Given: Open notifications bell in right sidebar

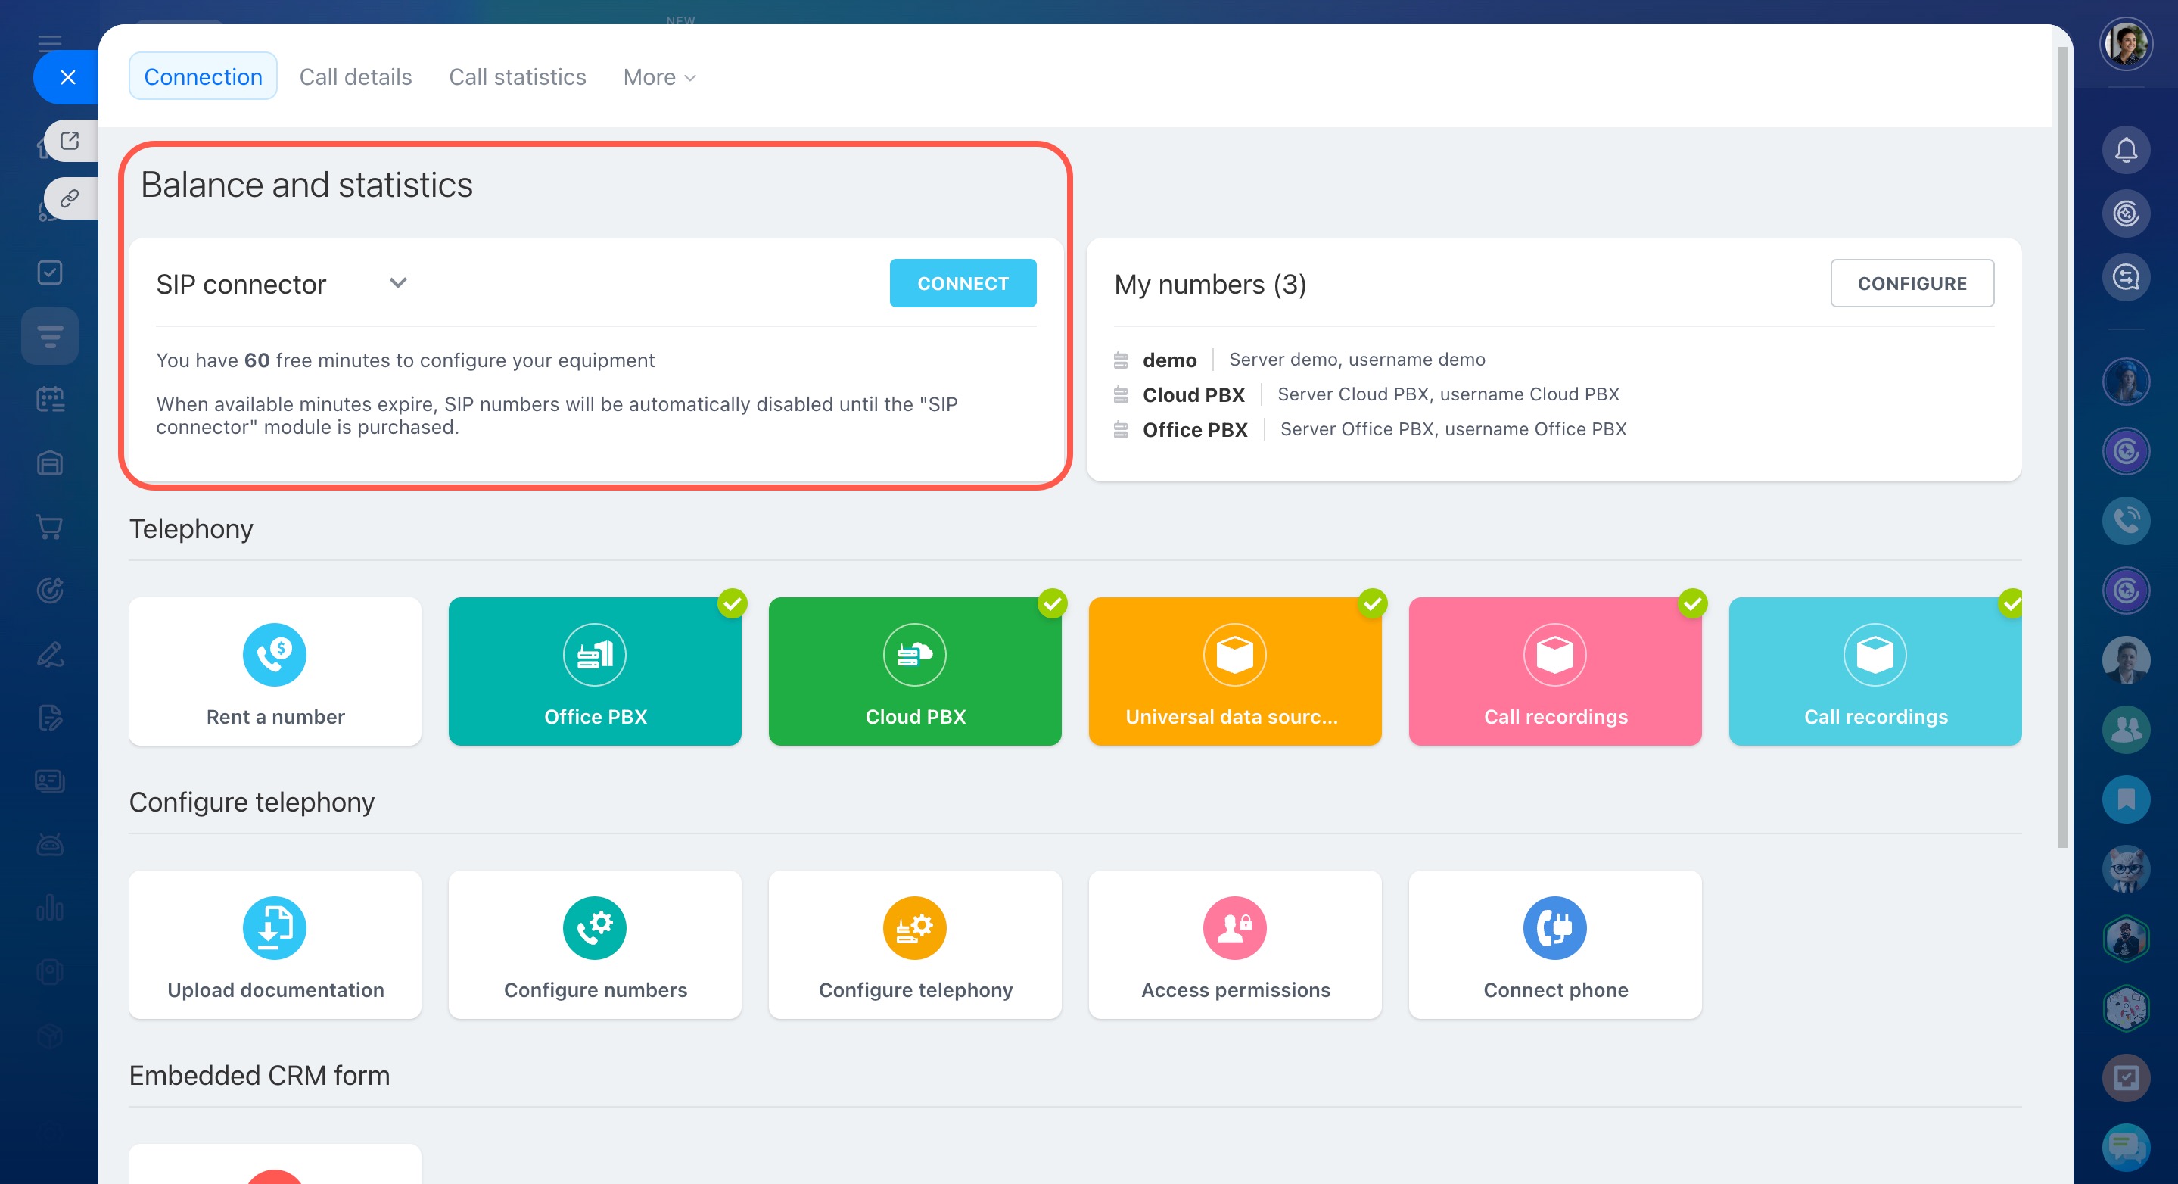Looking at the screenshot, I should pos(2125,151).
